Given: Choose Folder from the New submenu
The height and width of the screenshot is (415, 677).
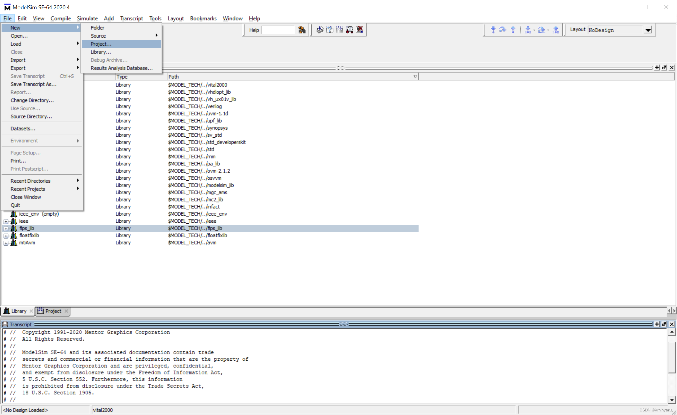Looking at the screenshot, I should (121, 28).
